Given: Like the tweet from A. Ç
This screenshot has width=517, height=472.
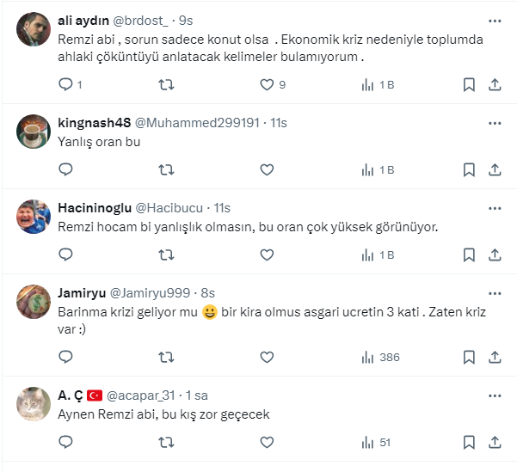Looking at the screenshot, I should (267, 442).
